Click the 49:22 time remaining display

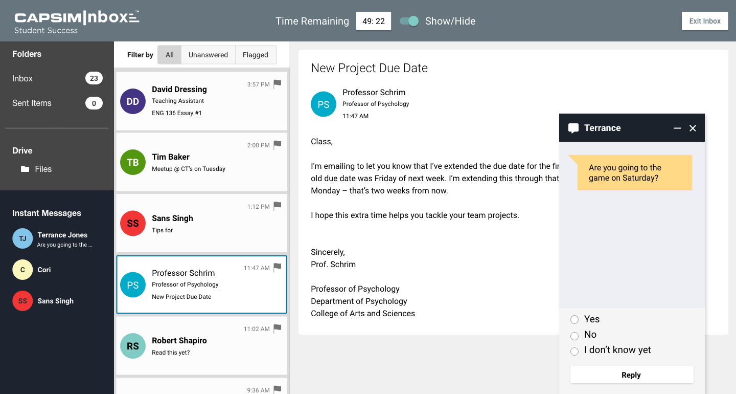coord(374,21)
